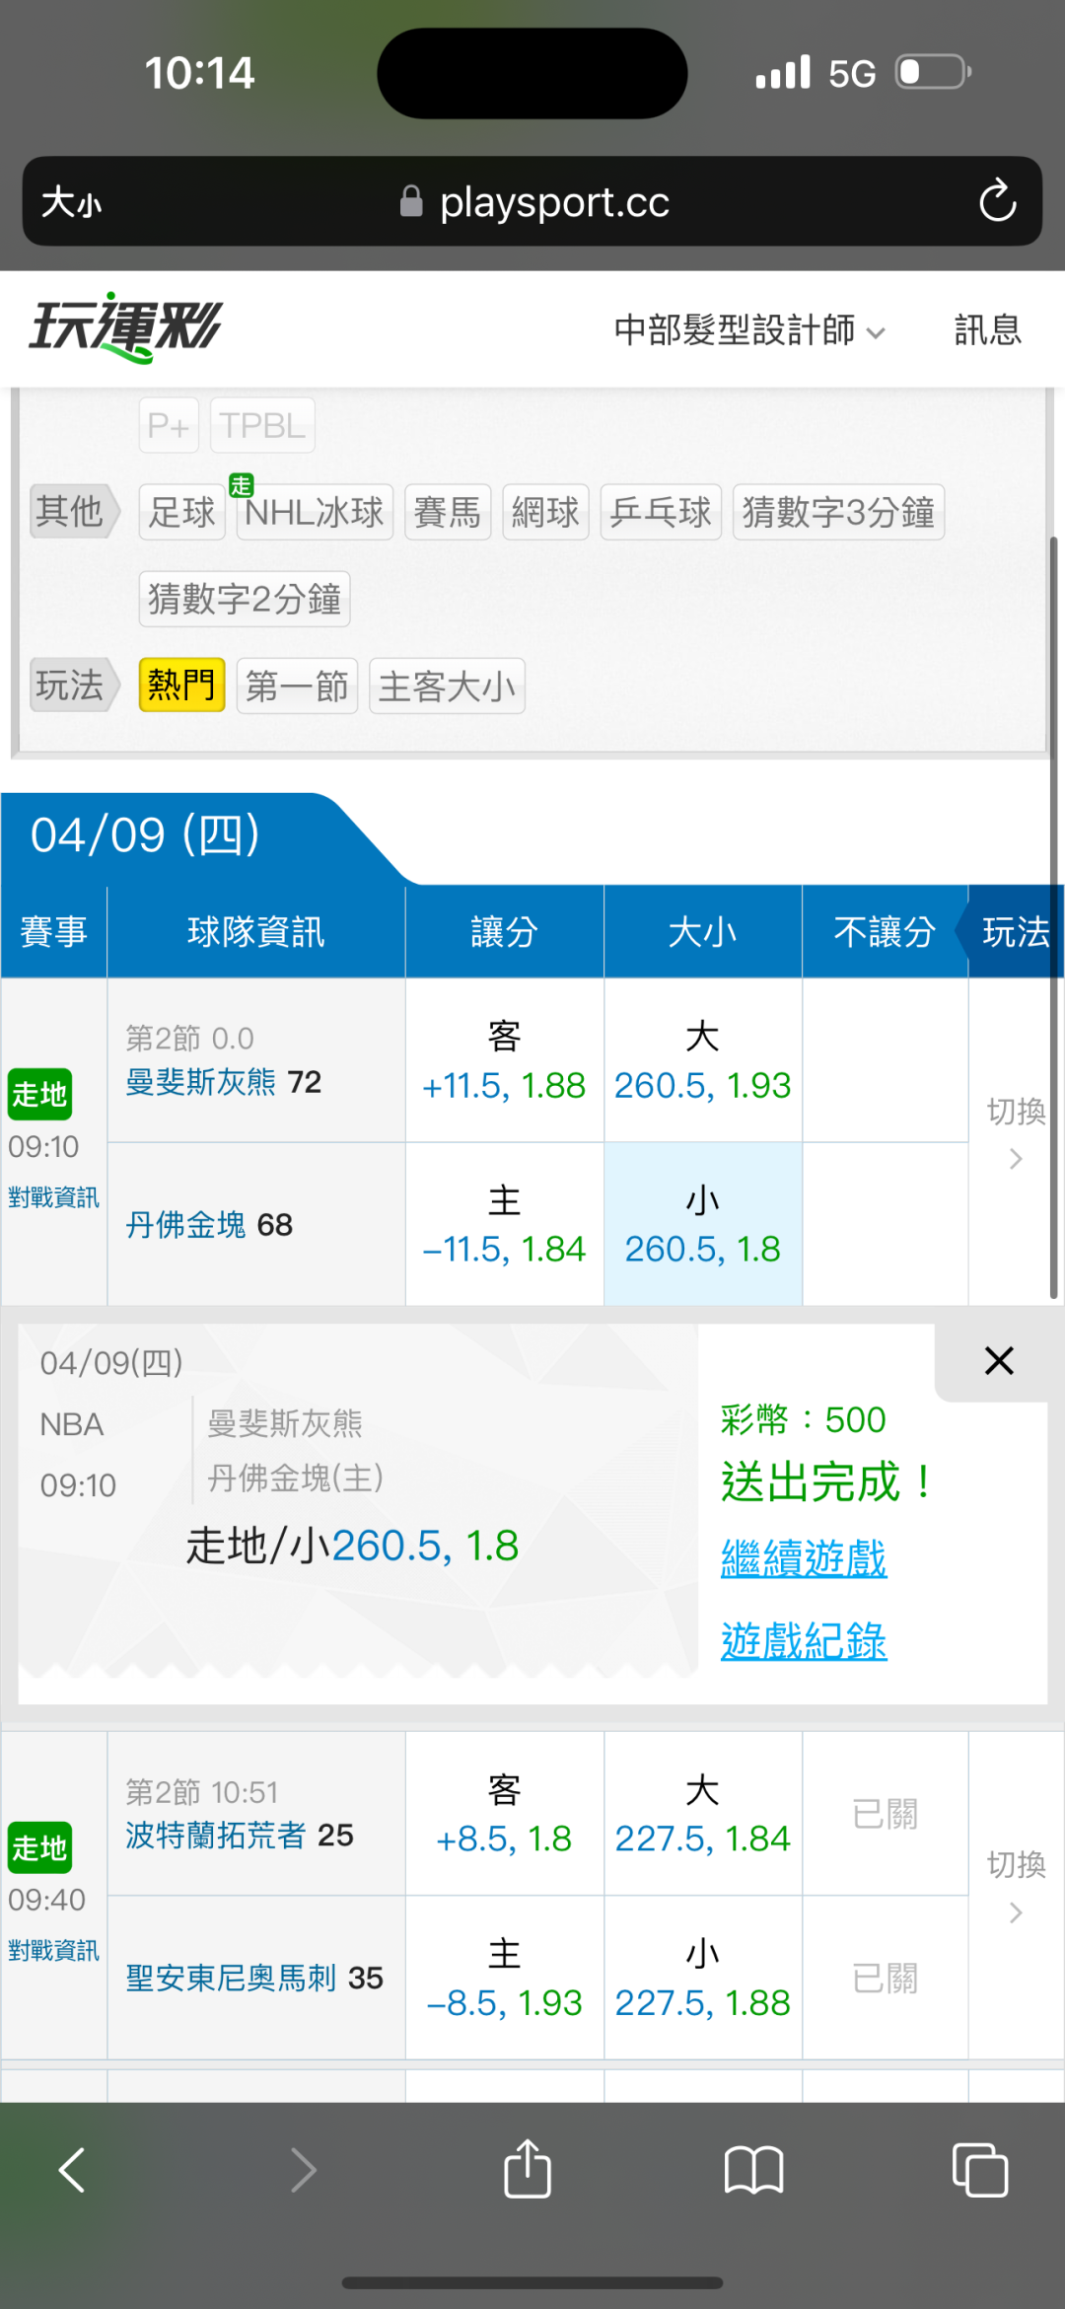Switch to the NHL冰球 sport tab
The image size is (1065, 2309).
pos(314,512)
